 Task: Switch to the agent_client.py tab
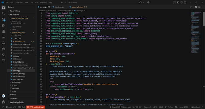pyautogui.click(x=78, y=7)
